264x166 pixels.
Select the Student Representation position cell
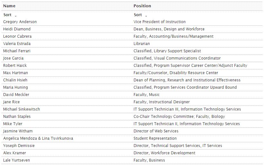[x=155, y=138]
